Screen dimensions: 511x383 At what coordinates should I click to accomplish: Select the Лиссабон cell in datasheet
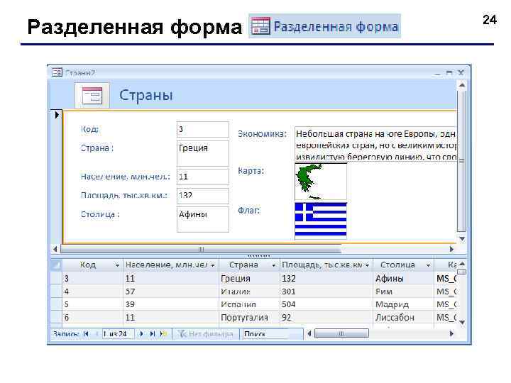point(403,318)
